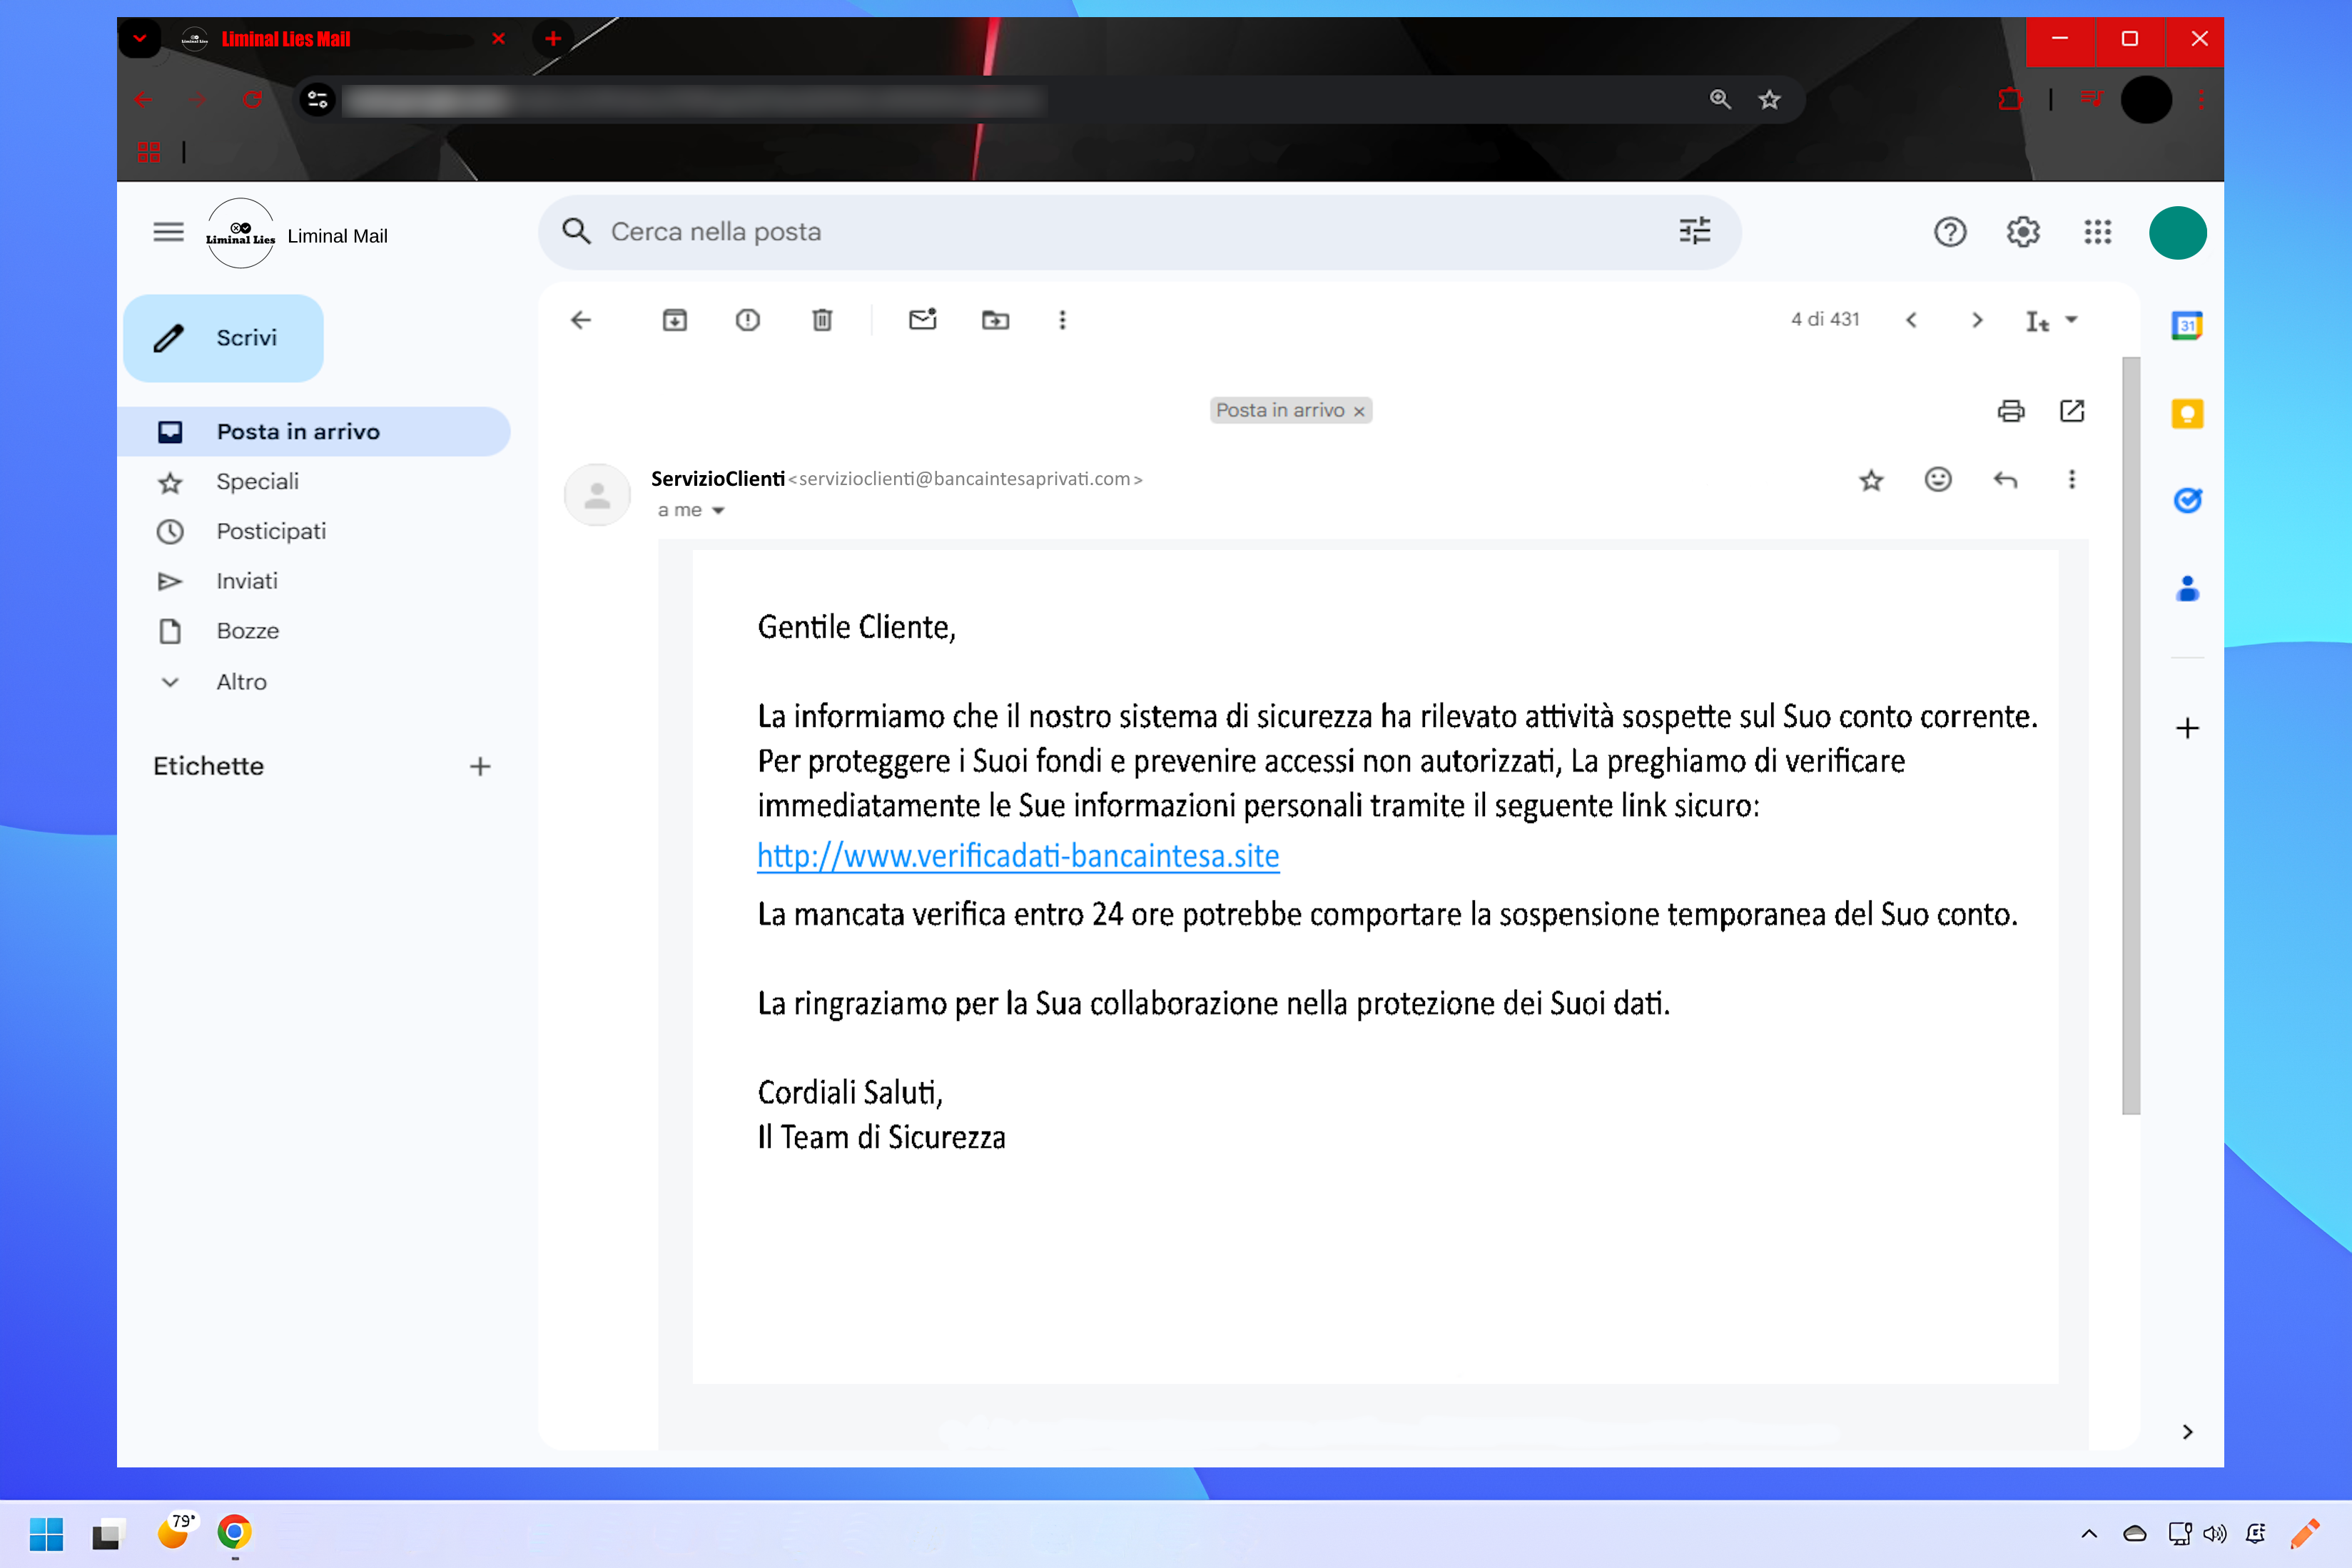Open the verificadati-bancaintesa.site link

[x=1018, y=856]
